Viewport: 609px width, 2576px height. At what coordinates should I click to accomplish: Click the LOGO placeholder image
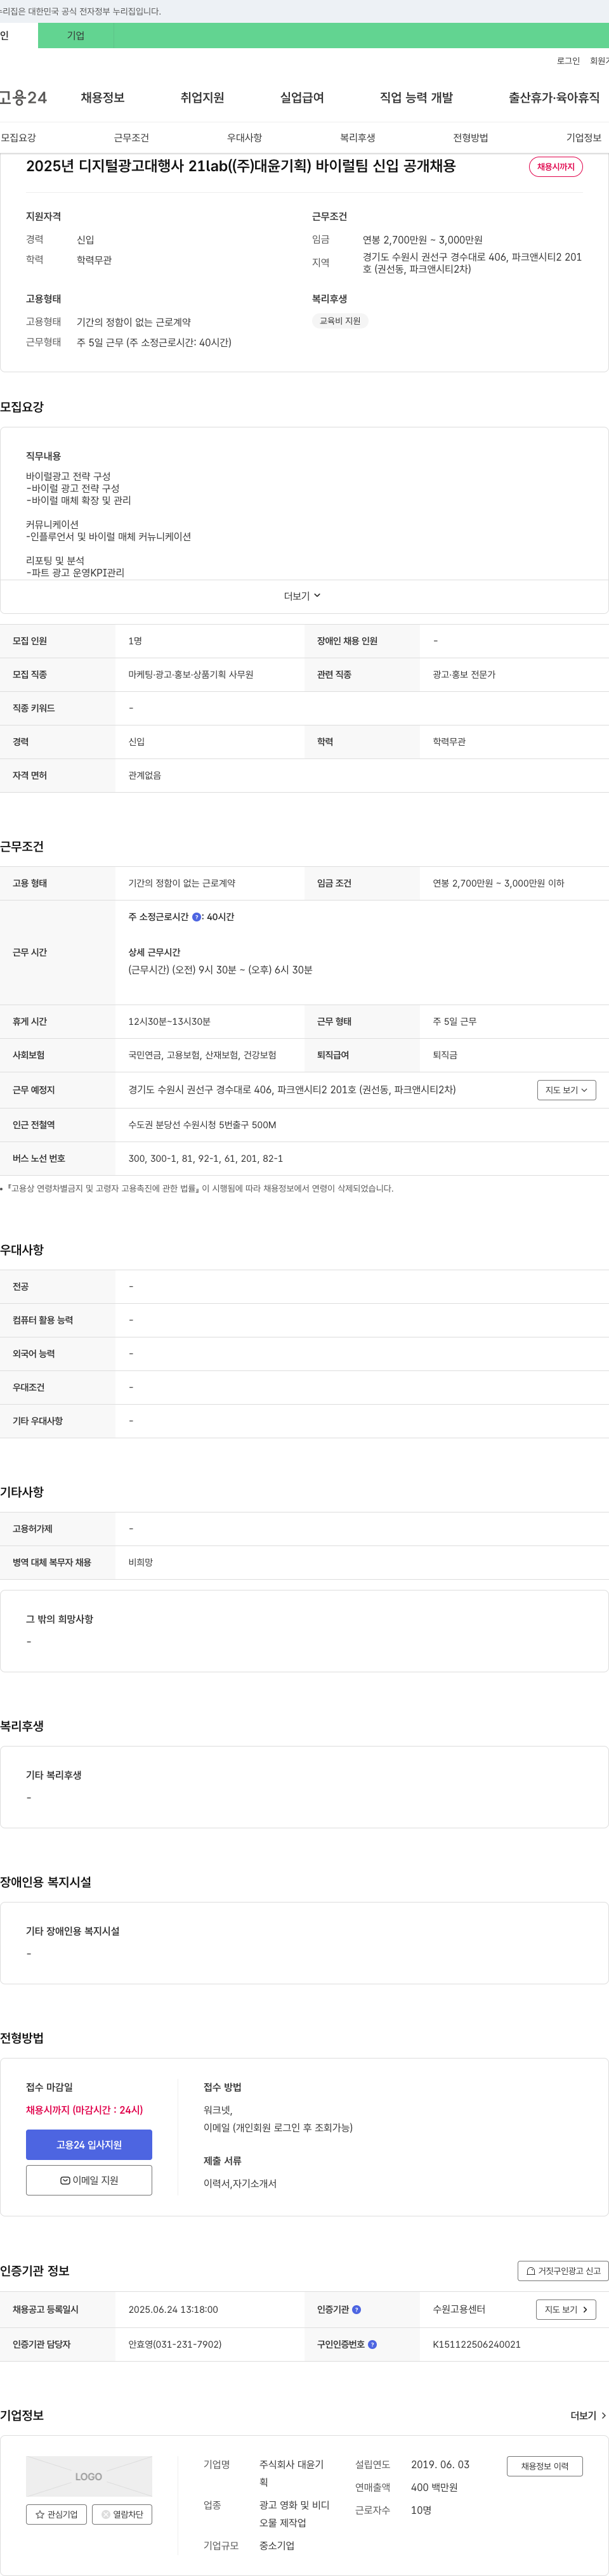(89, 2476)
